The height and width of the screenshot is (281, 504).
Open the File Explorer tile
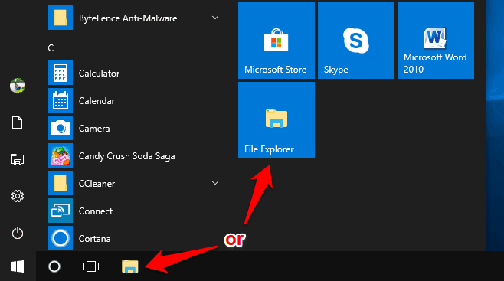276,120
